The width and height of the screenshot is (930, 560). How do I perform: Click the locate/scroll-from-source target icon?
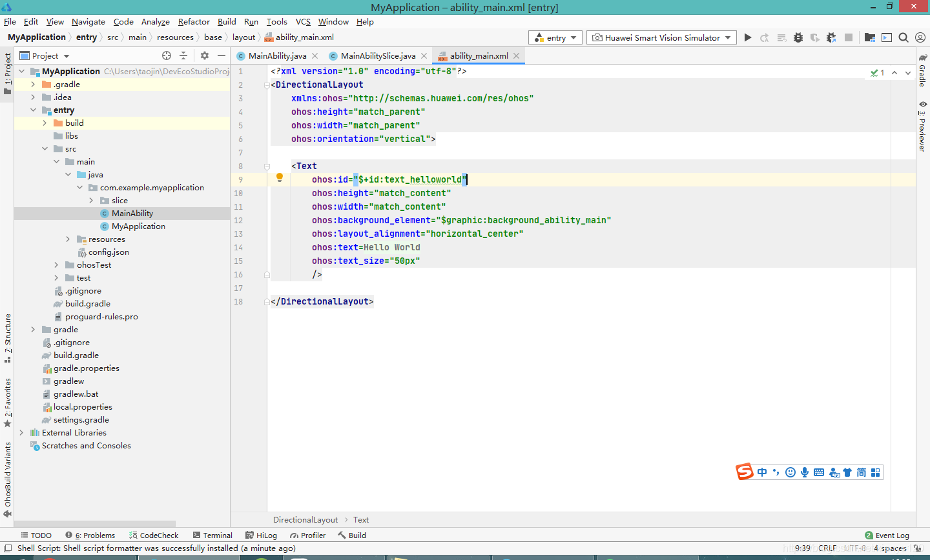tap(167, 55)
